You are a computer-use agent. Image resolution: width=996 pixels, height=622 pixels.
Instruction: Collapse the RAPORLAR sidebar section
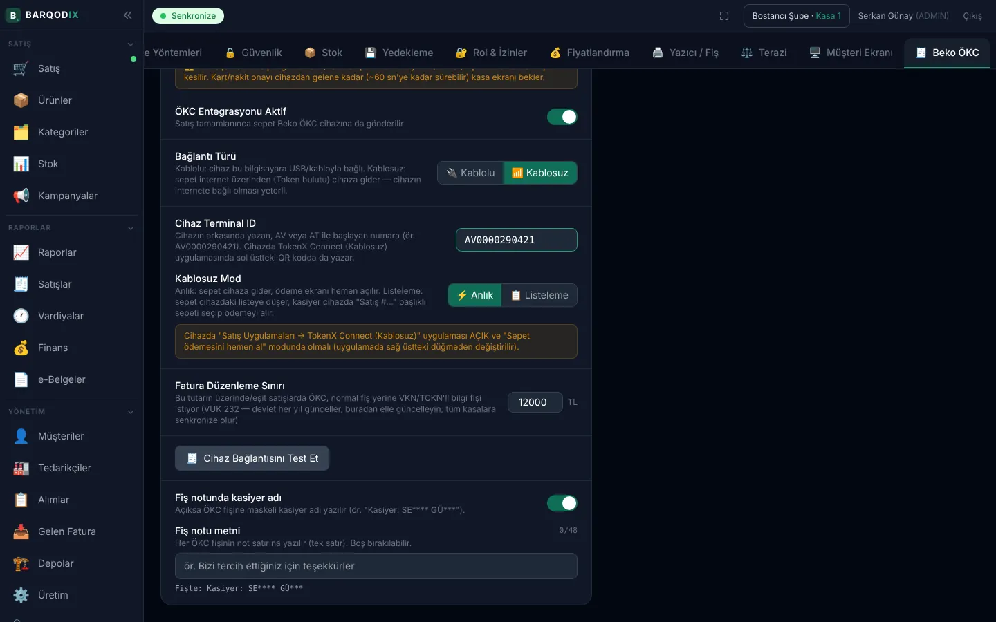click(131, 228)
